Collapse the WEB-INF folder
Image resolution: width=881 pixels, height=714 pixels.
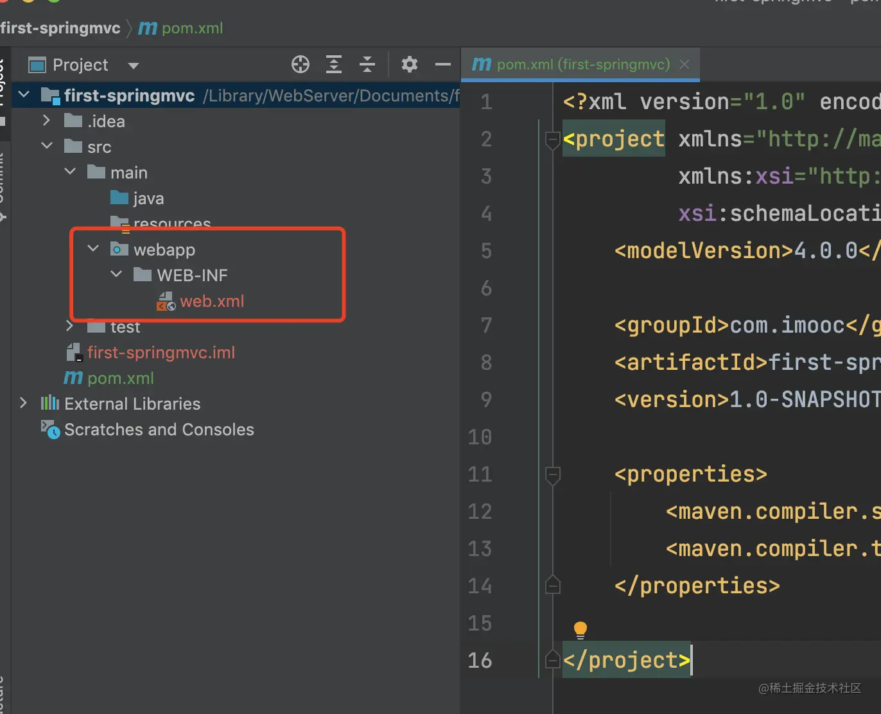click(x=116, y=274)
